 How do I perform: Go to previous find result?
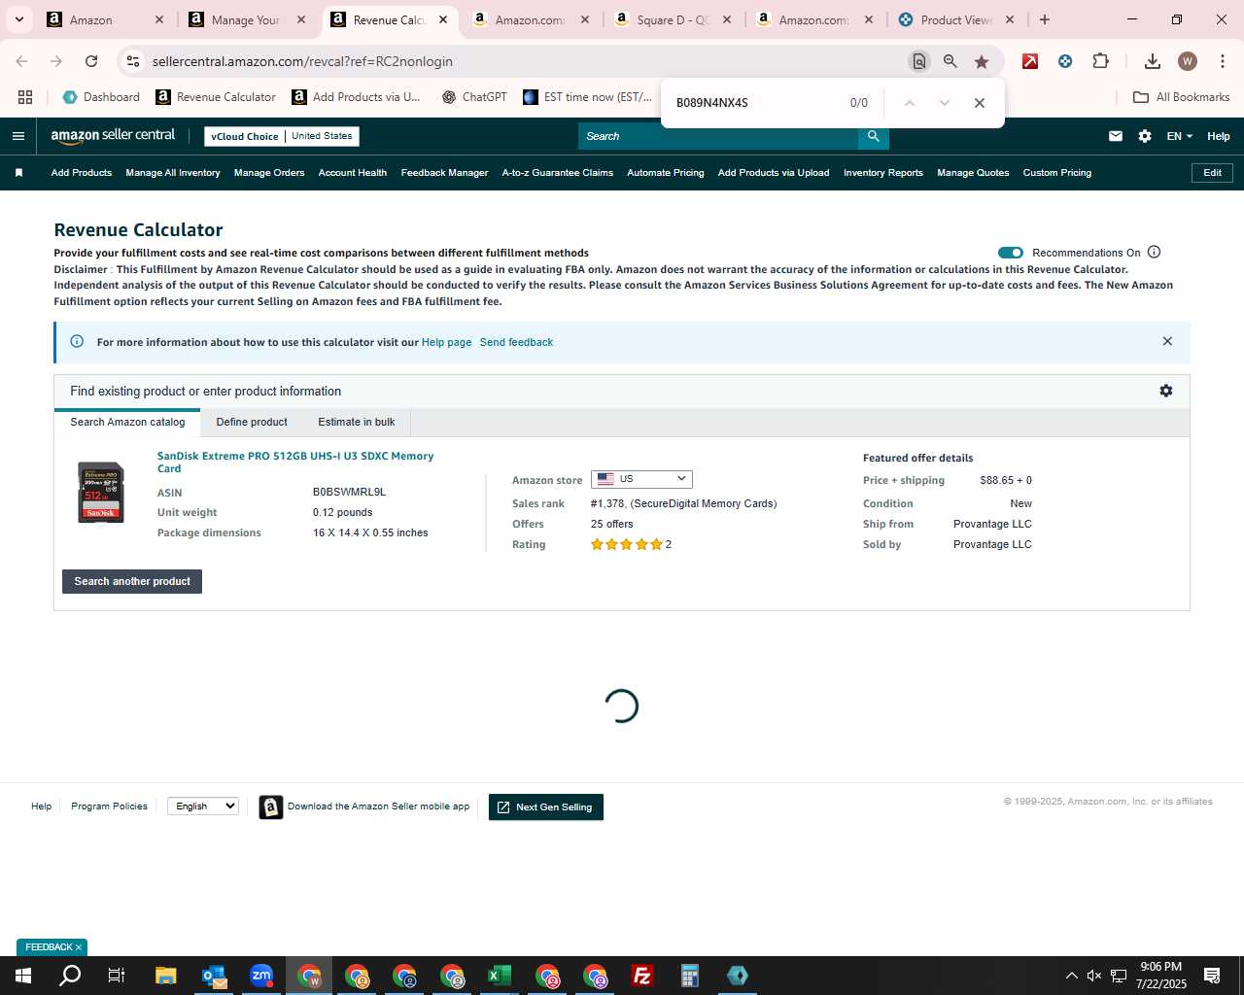click(910, 103)
